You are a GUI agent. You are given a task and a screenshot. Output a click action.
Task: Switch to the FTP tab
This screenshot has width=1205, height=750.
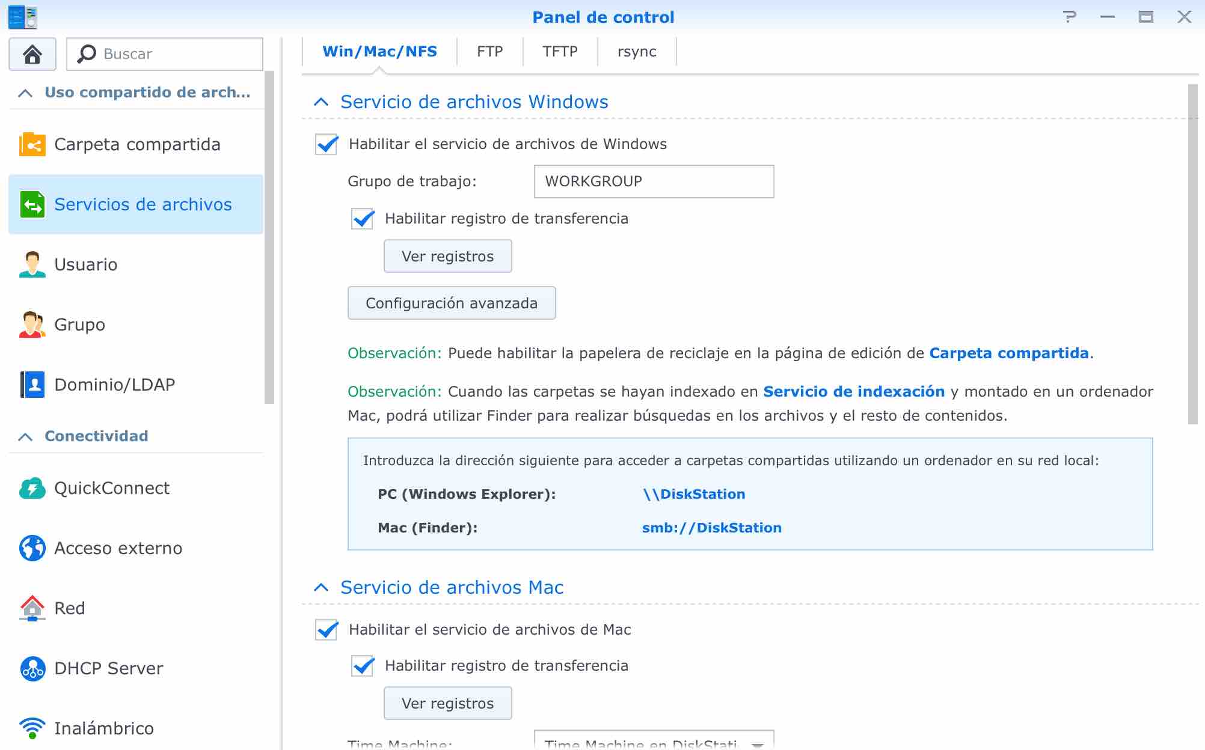[x=489, y=52]
